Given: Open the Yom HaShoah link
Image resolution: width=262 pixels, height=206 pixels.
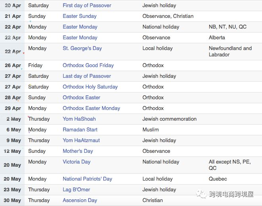Looking at the screenshot, I should tap(79, 119).
